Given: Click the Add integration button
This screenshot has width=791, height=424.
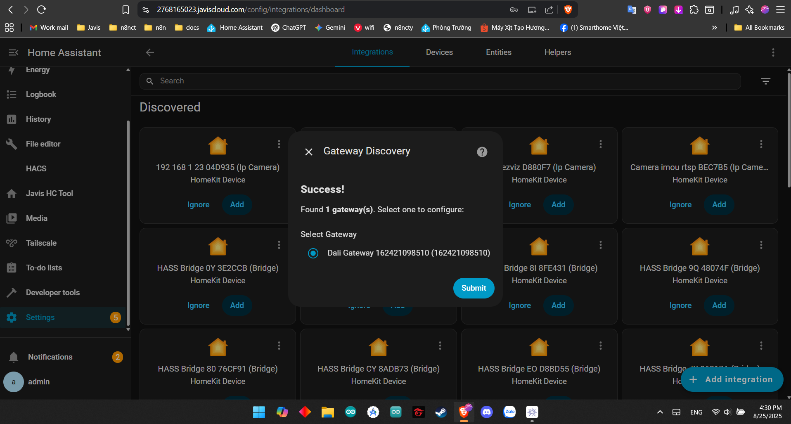Looking at the screenshot, I should tap(732, 379).
